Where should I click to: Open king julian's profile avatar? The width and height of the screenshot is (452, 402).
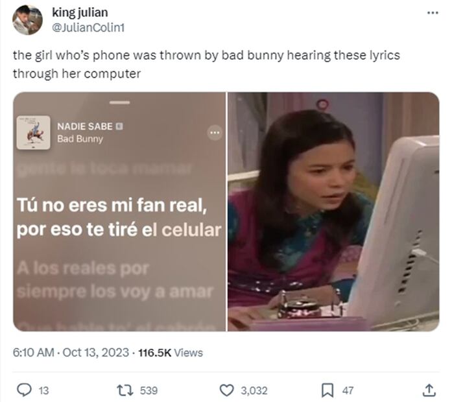(27, 20)
